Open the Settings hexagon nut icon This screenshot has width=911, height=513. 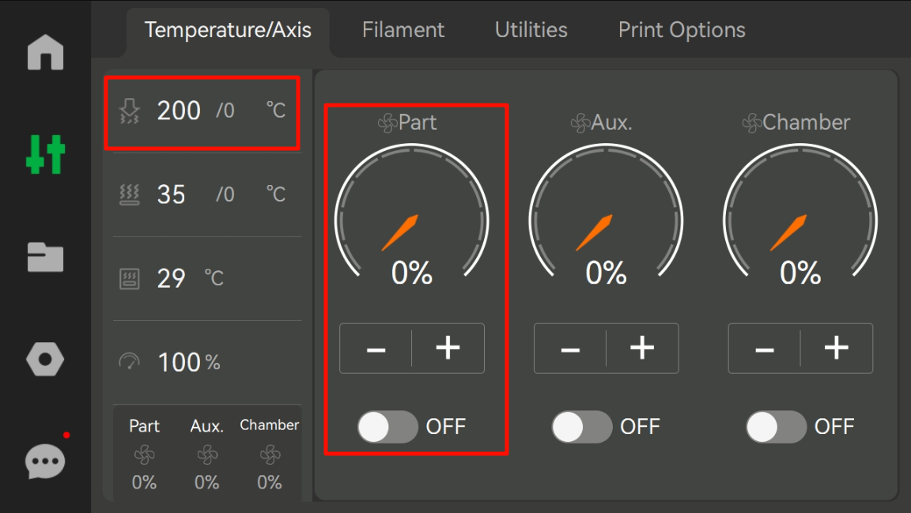click(x=45, y=359)
